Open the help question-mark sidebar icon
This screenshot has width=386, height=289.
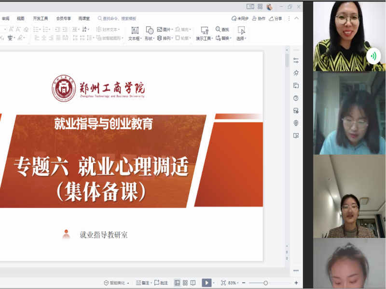(296, 98)
